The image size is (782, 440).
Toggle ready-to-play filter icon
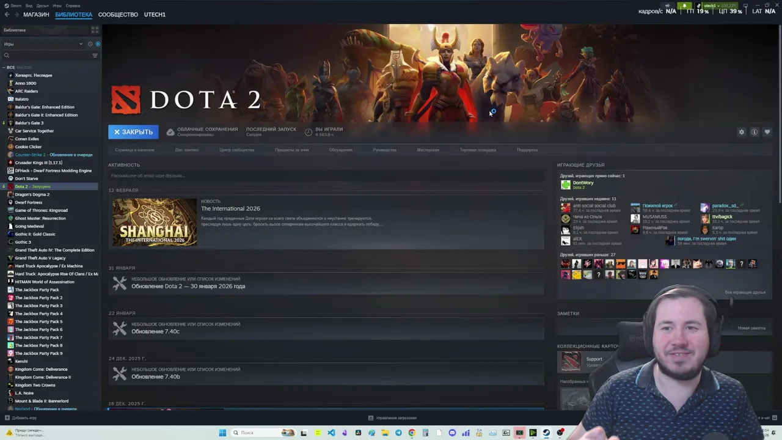(x=98, y=44)
